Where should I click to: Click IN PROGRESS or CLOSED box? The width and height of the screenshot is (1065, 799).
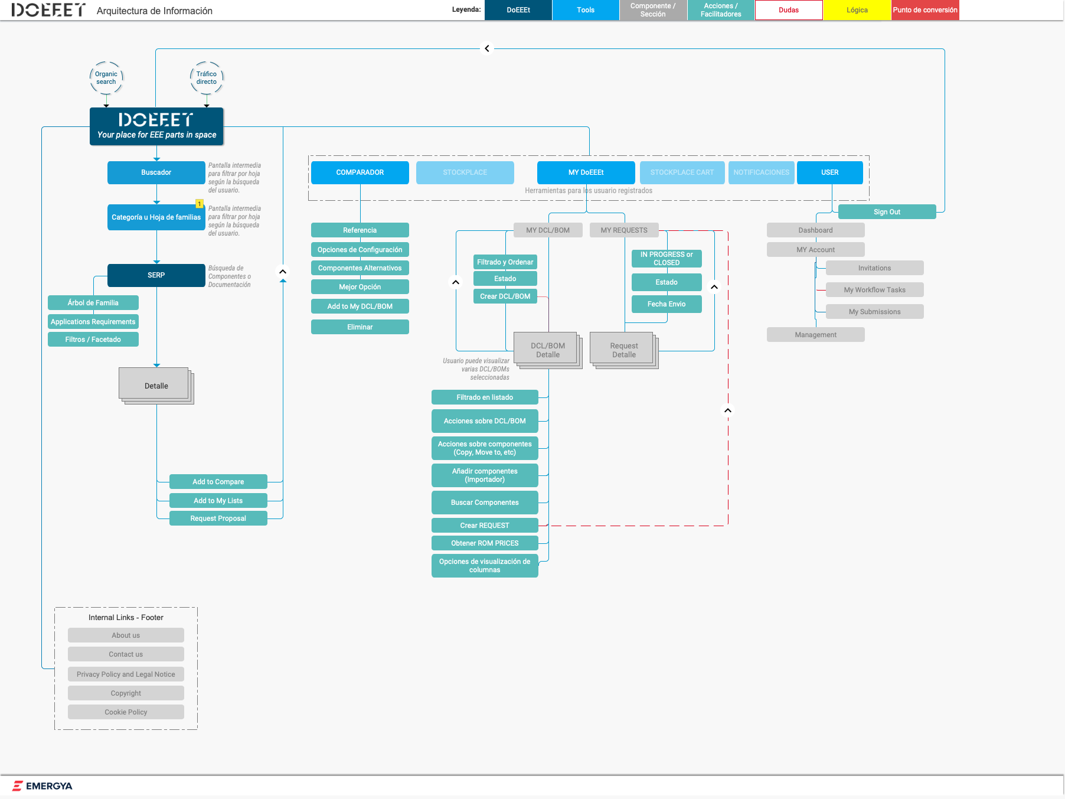(x=667, y=259)
